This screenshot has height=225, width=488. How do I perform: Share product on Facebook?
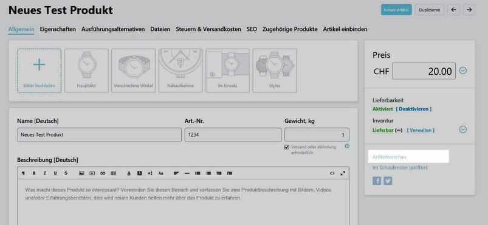coord(377,181)
